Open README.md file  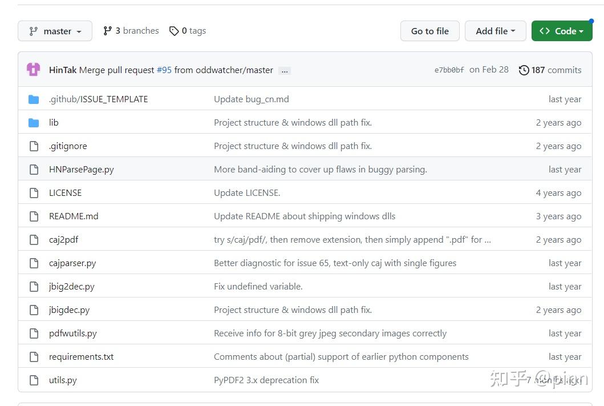point(74,216)
